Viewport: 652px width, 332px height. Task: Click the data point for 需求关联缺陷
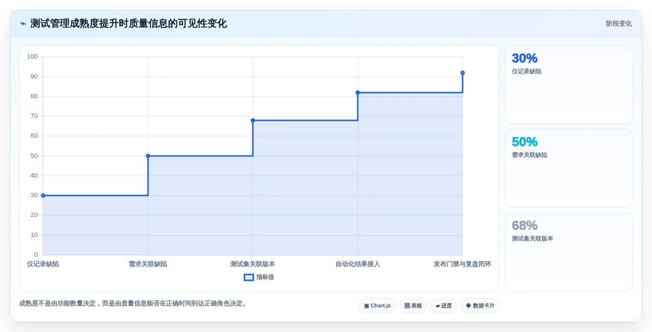[148, 156]
